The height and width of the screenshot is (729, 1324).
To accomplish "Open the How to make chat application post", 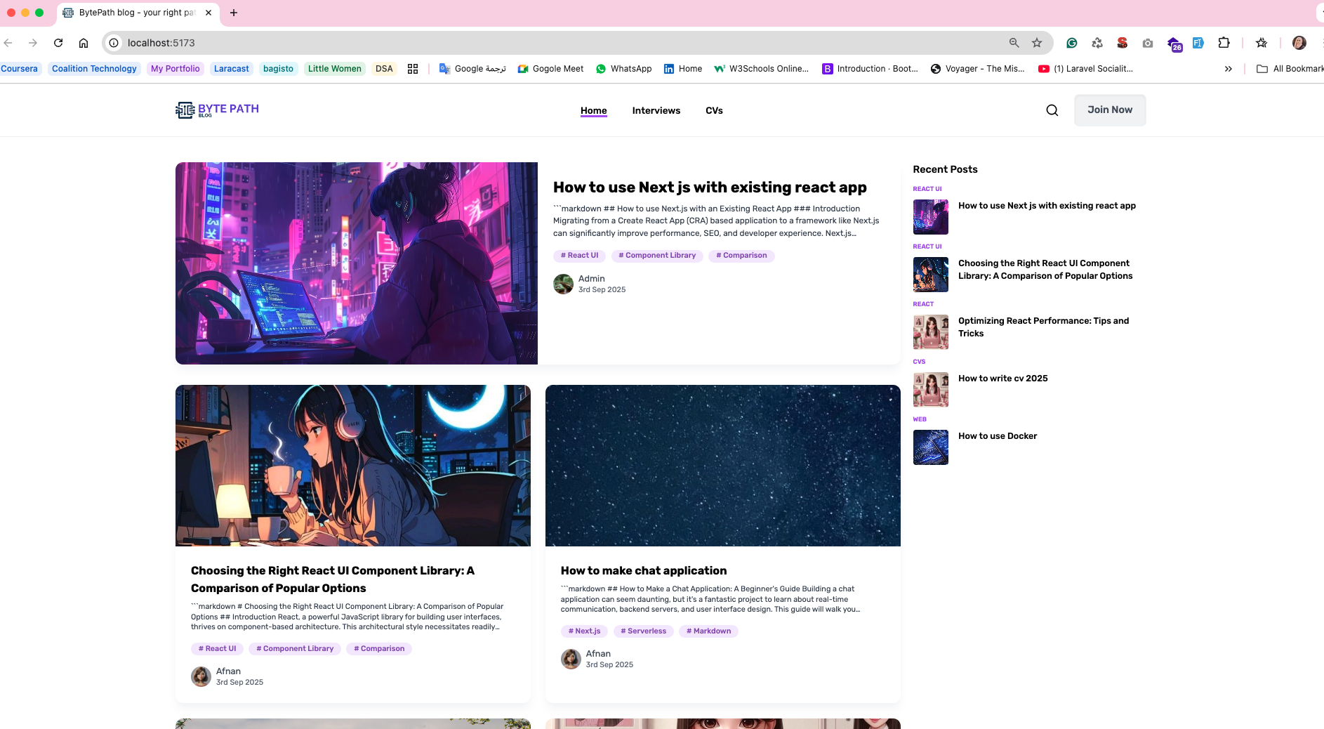I will coord(643,570).
